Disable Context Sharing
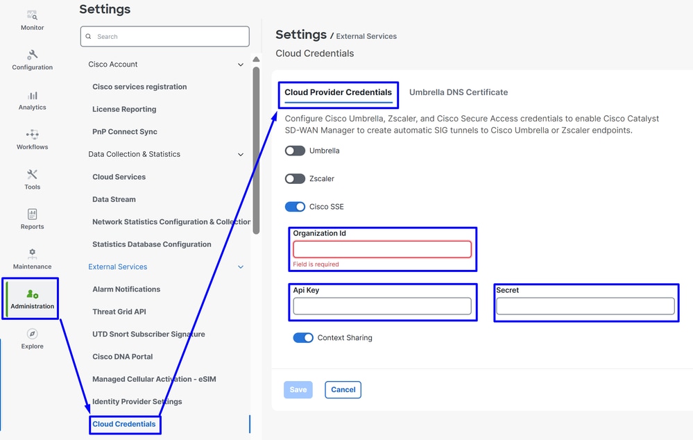Viewport: 693px width, 440px height. (x=303, y=337)
